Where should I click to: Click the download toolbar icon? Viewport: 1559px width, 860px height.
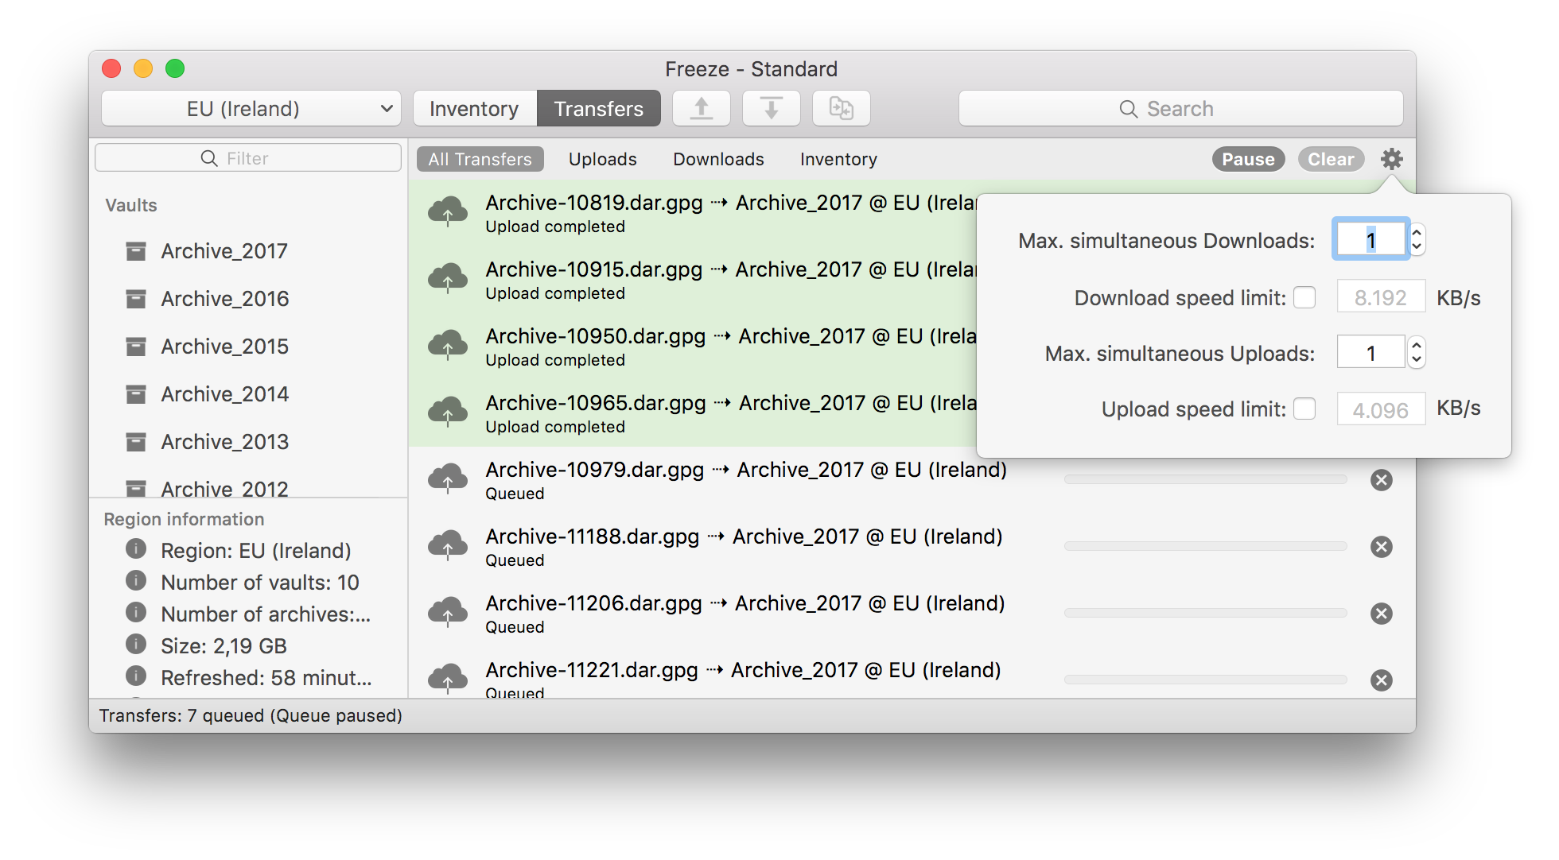click(771, 108)
